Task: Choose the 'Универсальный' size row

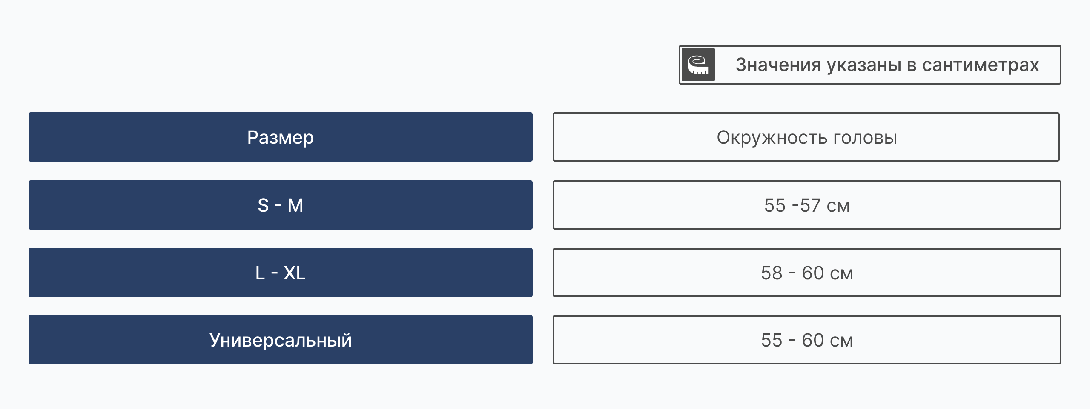Action: coord(280,340)
